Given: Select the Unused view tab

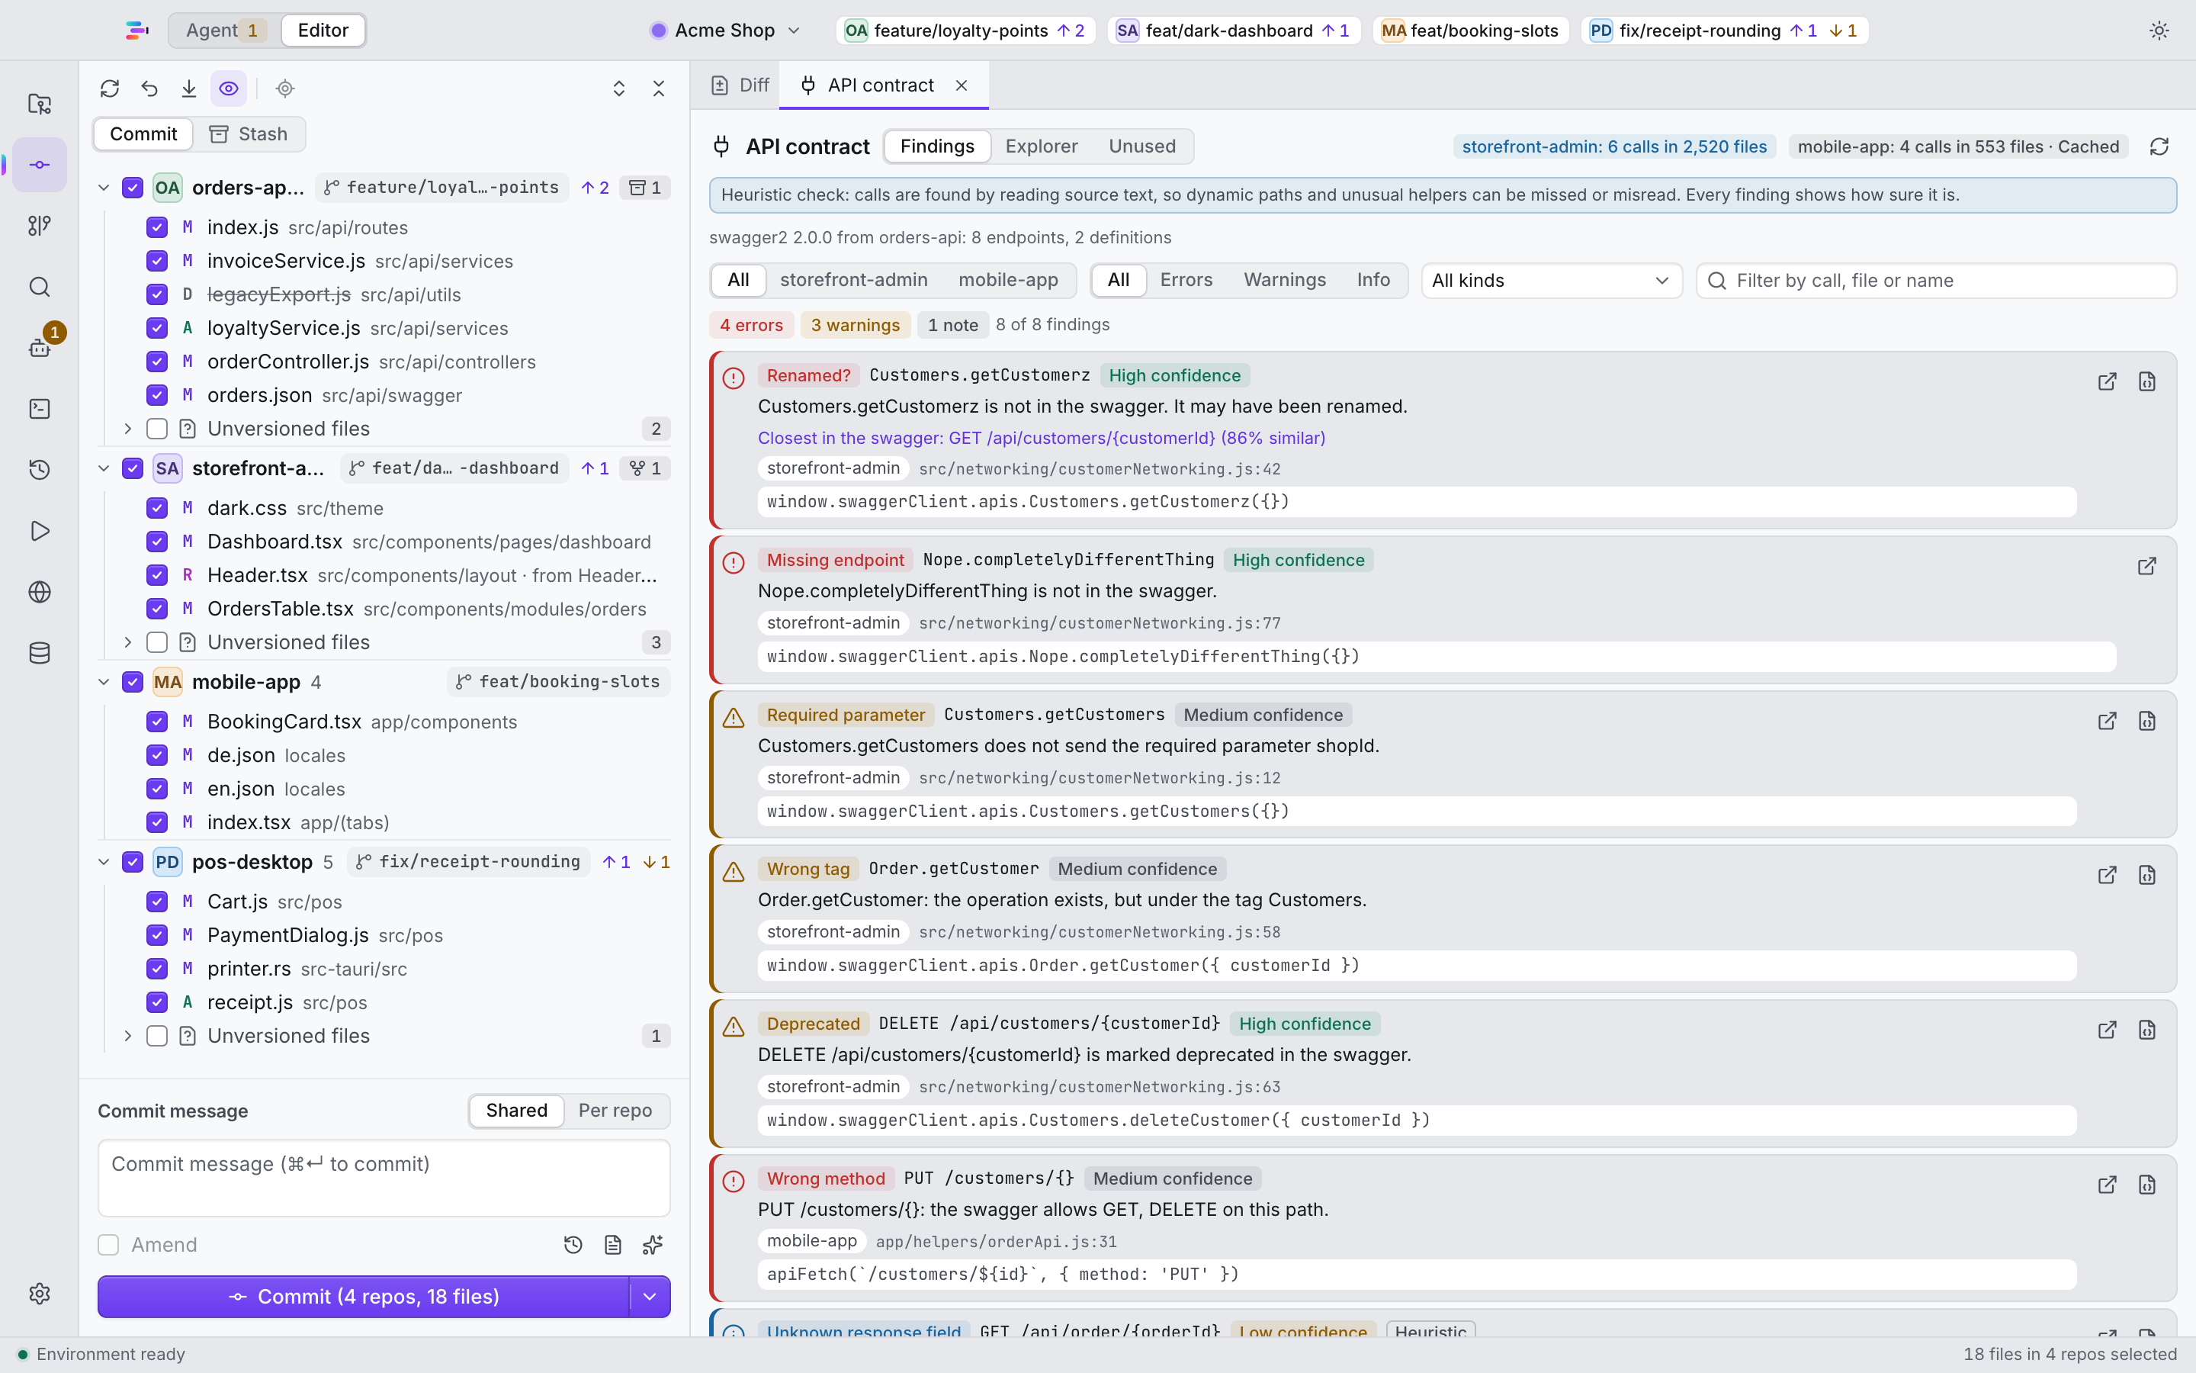Looking at the screenshot, I should [x=1141, y=146].
